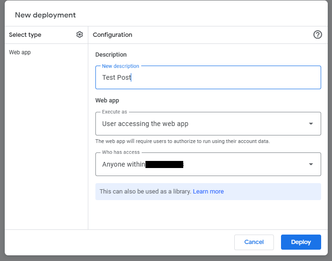
Task: Open the Execute as dropdown
Action: coord(208,124)
